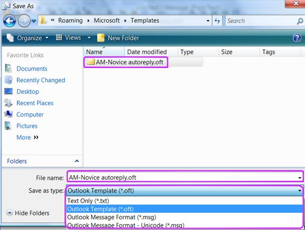Click the blue Help question mark icon
This screenshot has width=305, height=230.
click(x=297, y=38)
